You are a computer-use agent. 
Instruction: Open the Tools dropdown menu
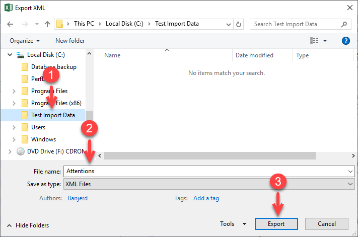click(233, 224)
